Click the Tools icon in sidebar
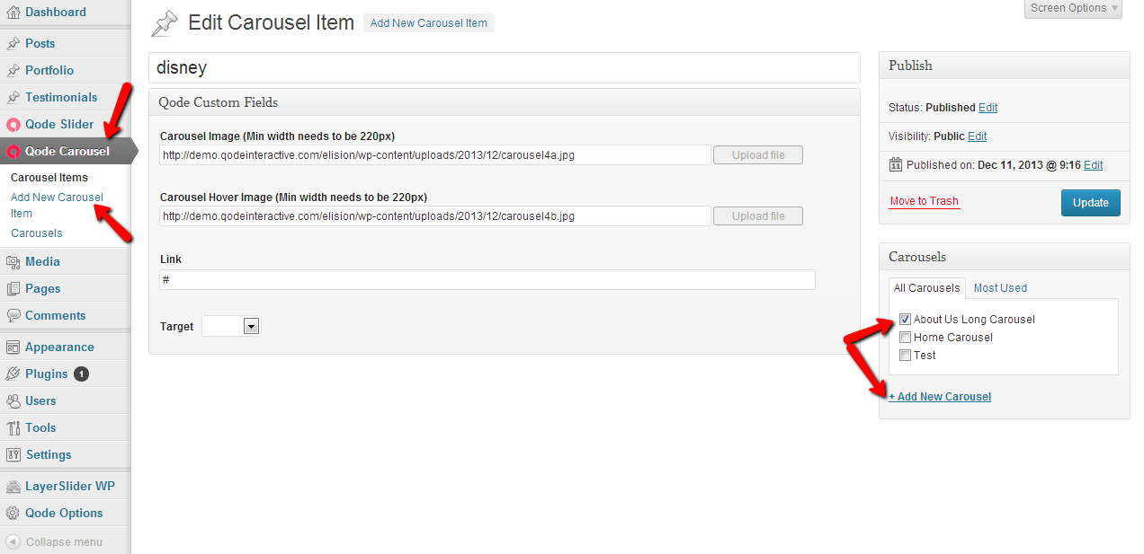 pyautogui.click(x=13, y=428)
